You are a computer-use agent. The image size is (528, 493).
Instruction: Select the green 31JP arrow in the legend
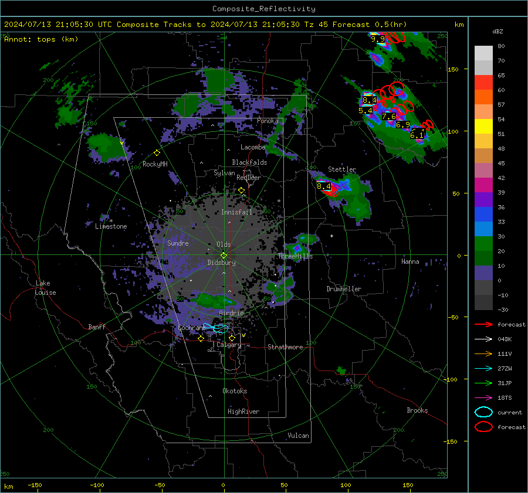pyautogui.click(x=483, y=383)
